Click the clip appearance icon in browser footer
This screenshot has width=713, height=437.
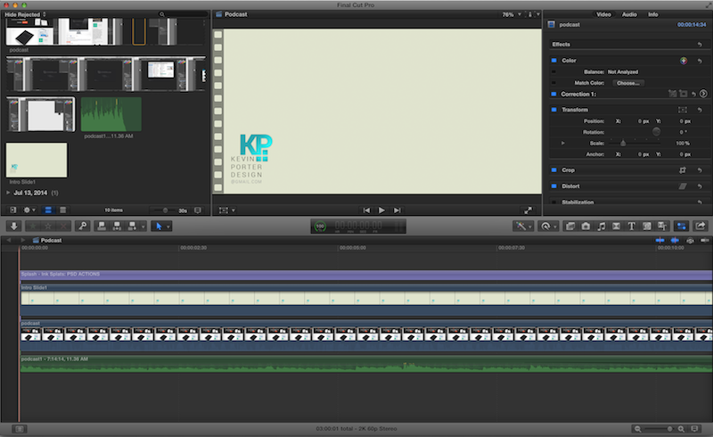pyautogui.click(x=198, y=210)
